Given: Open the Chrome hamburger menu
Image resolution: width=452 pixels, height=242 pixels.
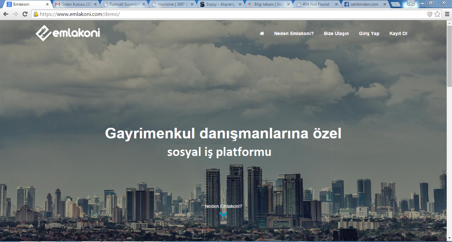Looking at the screenshot, I should coord(447,14).
